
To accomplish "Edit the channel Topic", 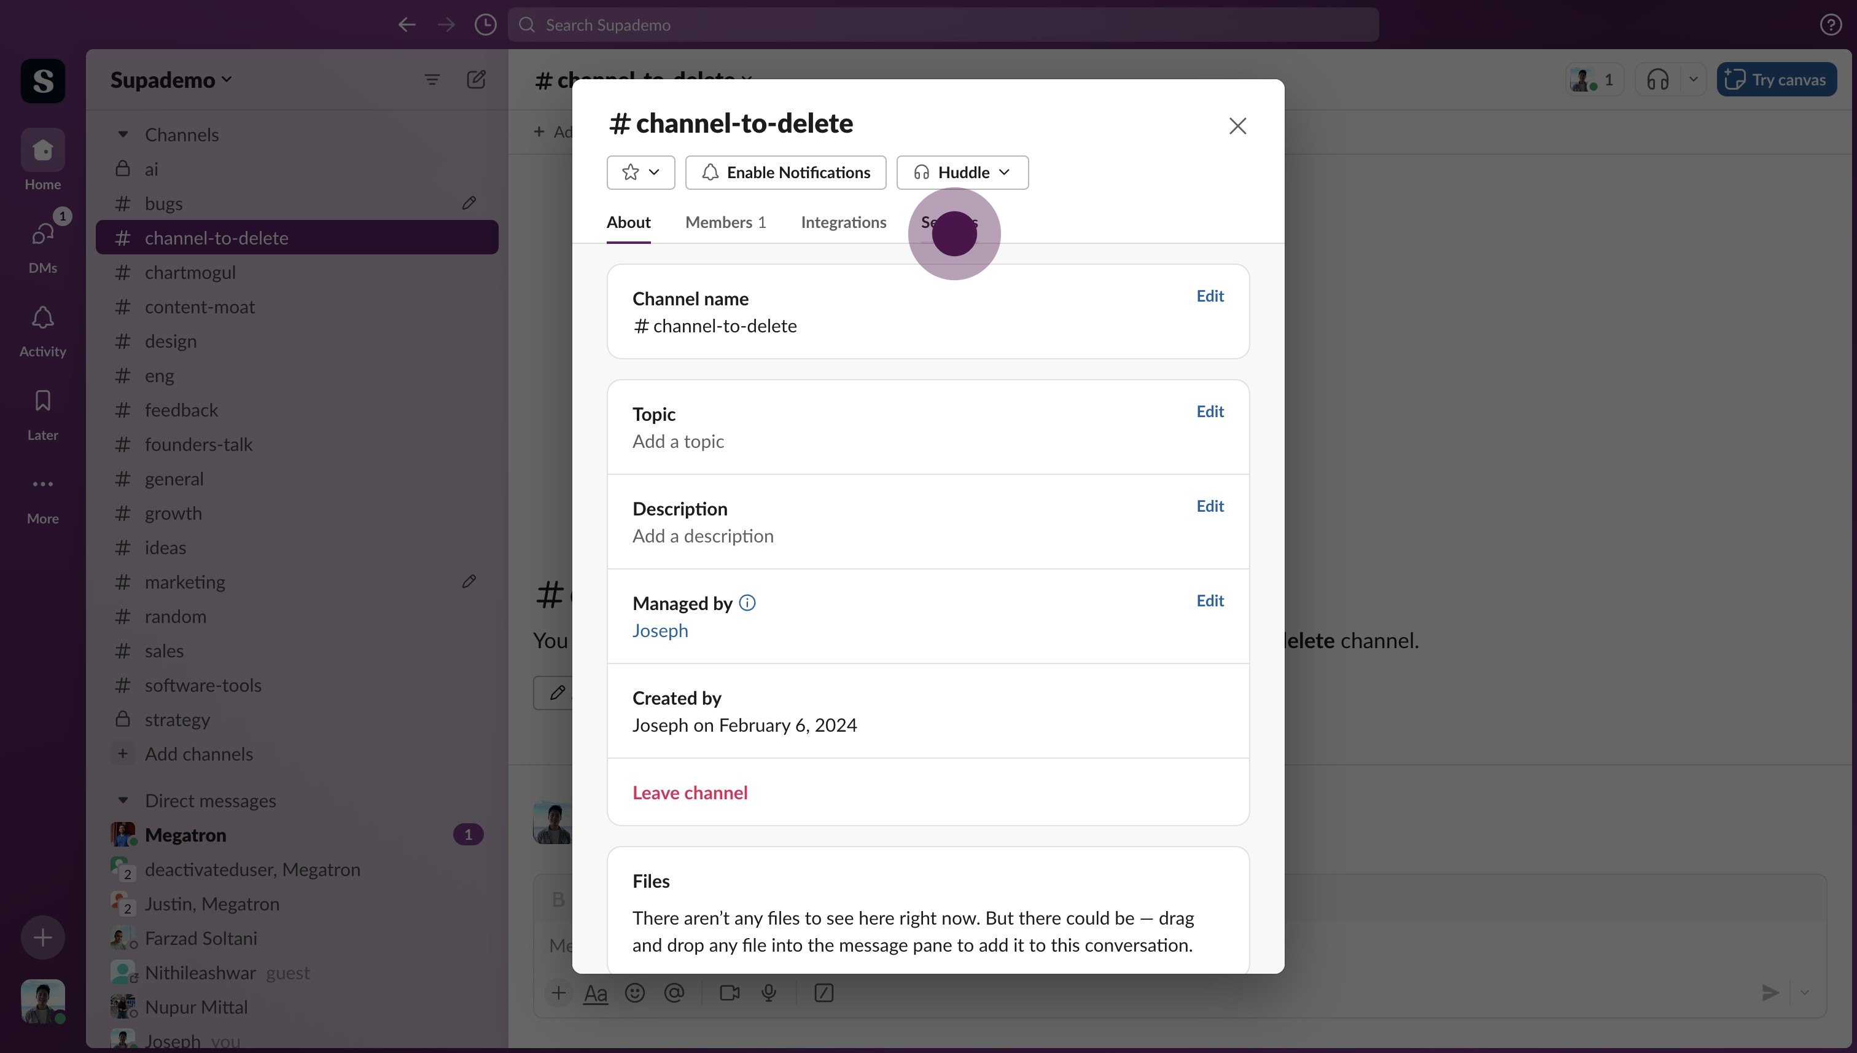I will tap(1210, 412).
